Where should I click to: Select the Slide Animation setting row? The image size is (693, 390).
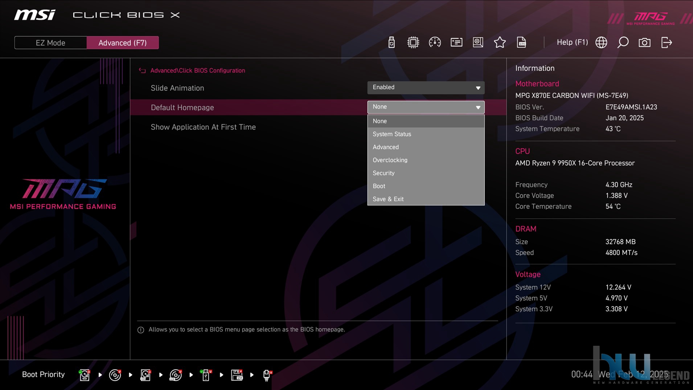coord(318,88)
